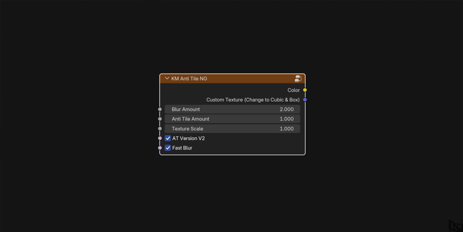The image size is (463, 232).
Task: Click the Fast Blur label text
Action: pos(182,148)
